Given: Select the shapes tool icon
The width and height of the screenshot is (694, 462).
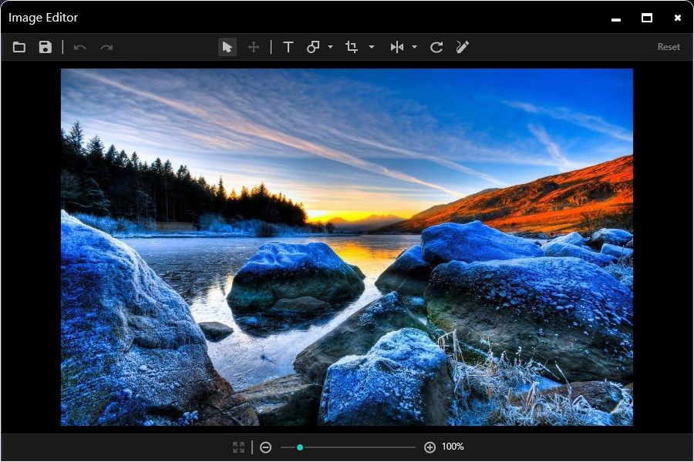Looking at the screenshot, I should point(313,47).
